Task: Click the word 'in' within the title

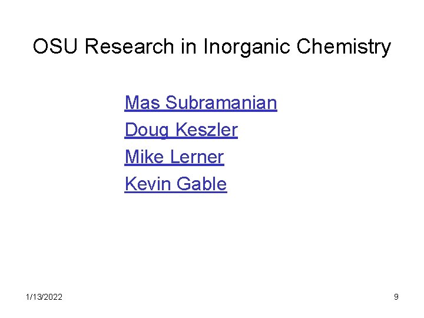Action: coord(188,46)
